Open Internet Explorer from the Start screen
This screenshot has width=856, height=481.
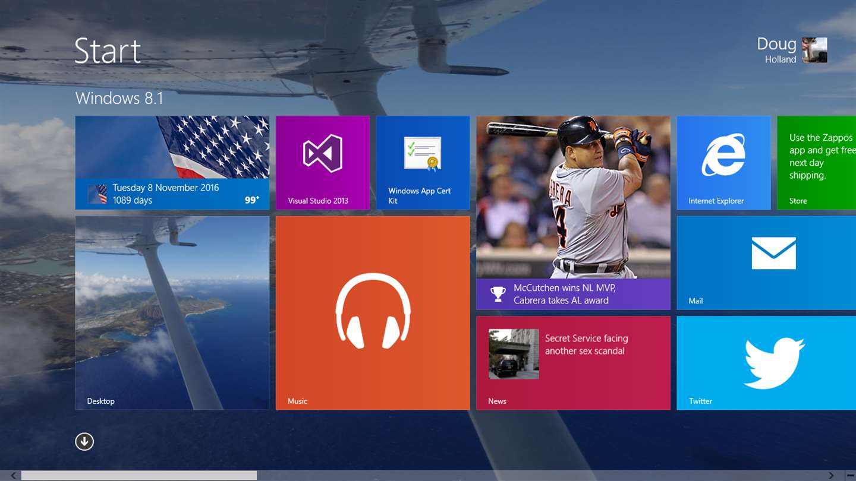[x=723, y=163]
